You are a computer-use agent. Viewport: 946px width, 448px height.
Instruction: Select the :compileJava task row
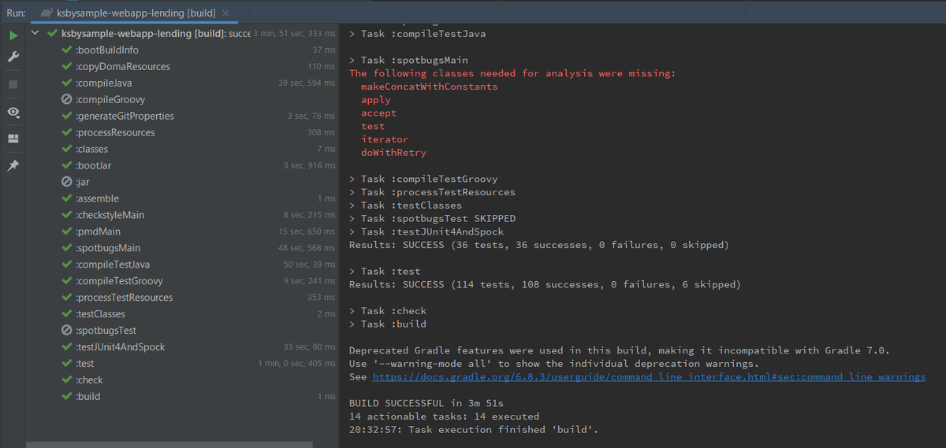[x=184, y=83]
